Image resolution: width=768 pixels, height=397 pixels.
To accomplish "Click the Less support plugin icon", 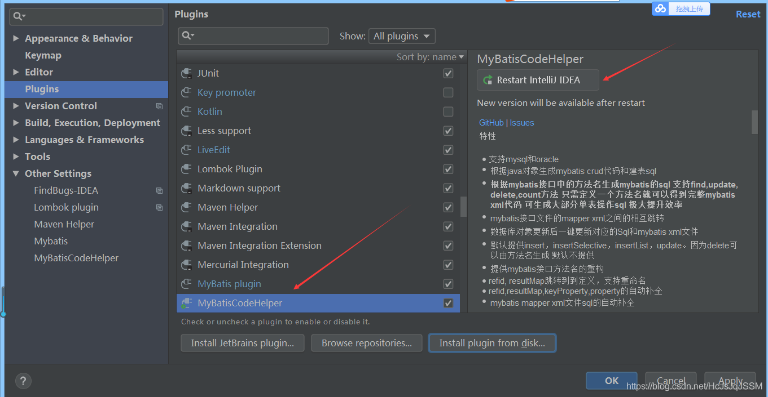I will point(186,131).
